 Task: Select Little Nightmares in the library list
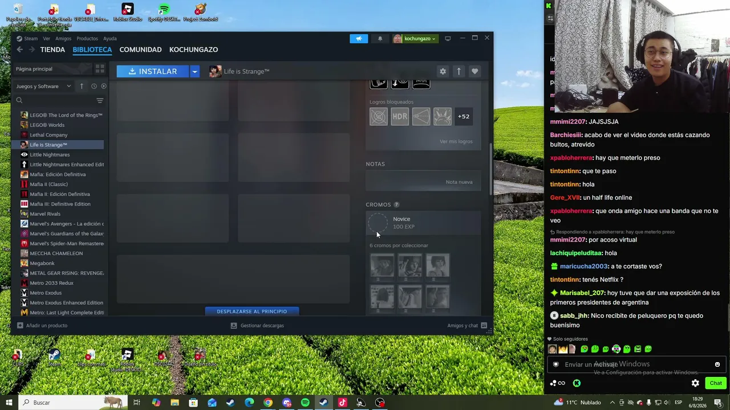[x=58, y=154]
